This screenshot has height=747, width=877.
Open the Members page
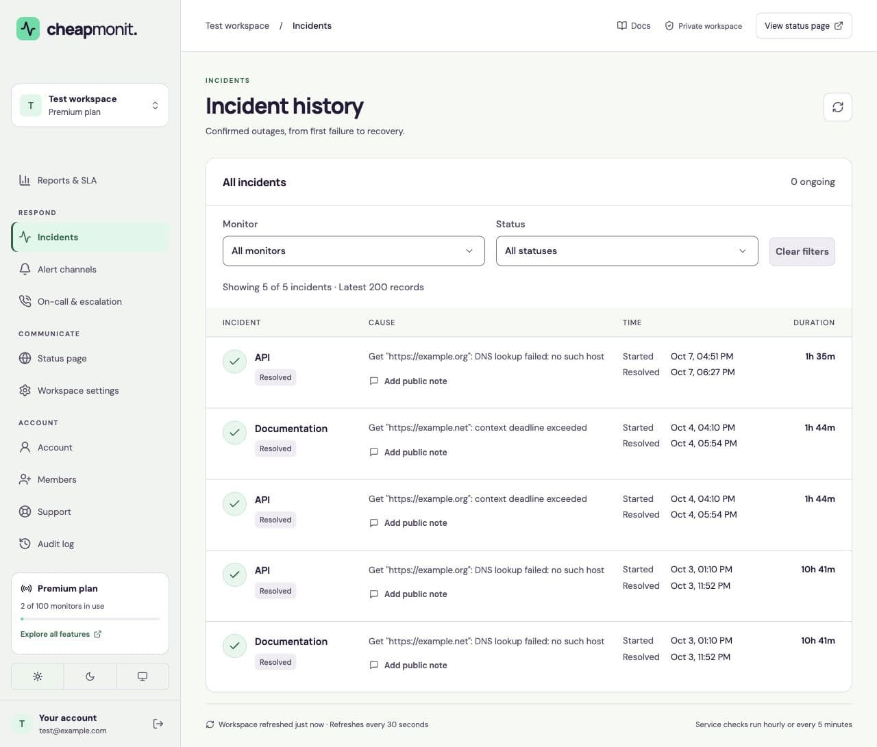pyautogui.click(x=90, y=479)
